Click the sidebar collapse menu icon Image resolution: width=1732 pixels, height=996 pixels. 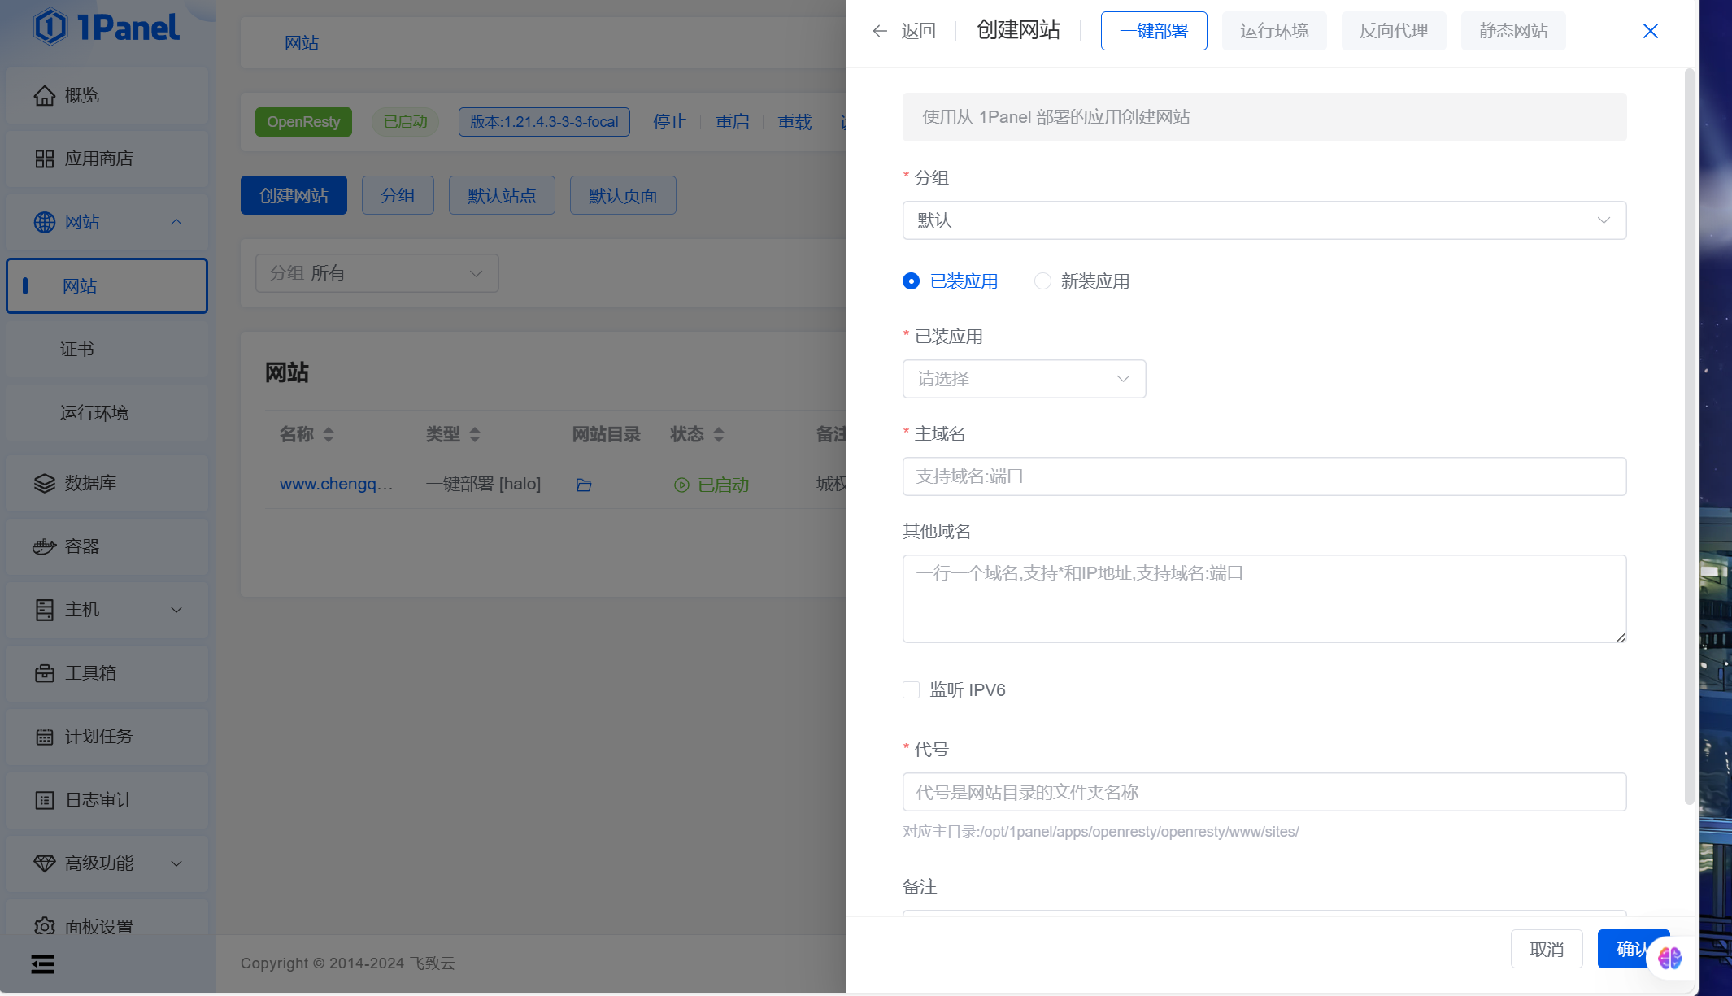coord(43,964)
